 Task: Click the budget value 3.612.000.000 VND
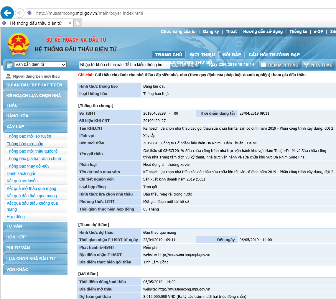195,297
